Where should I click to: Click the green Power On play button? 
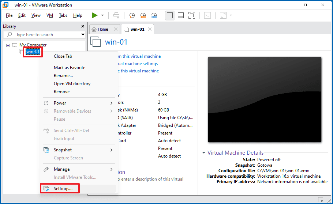(95, 15)
